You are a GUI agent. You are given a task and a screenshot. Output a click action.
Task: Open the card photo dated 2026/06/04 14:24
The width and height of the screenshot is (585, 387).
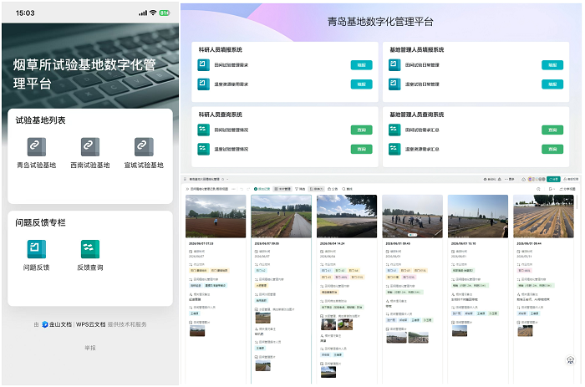347,216
